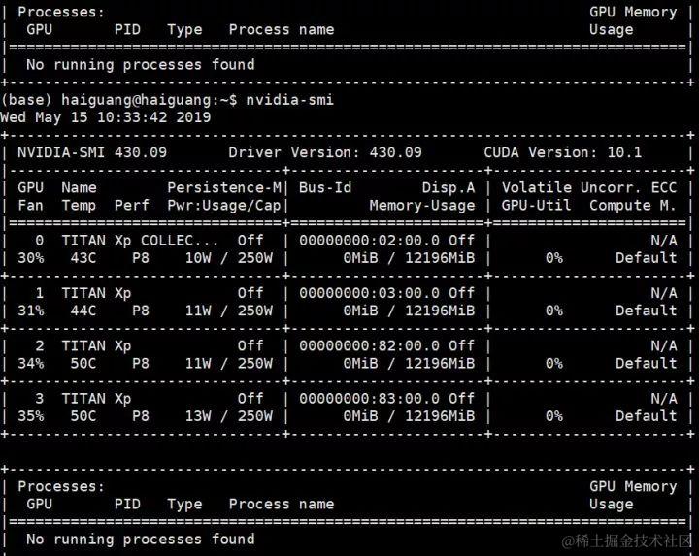Select the prompt "haiguang@haiguang:~$"
699x556 pixels.
[x=150, y=100]
